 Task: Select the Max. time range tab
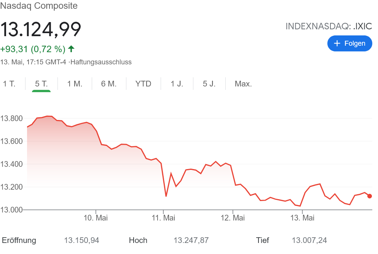[243, 84]
